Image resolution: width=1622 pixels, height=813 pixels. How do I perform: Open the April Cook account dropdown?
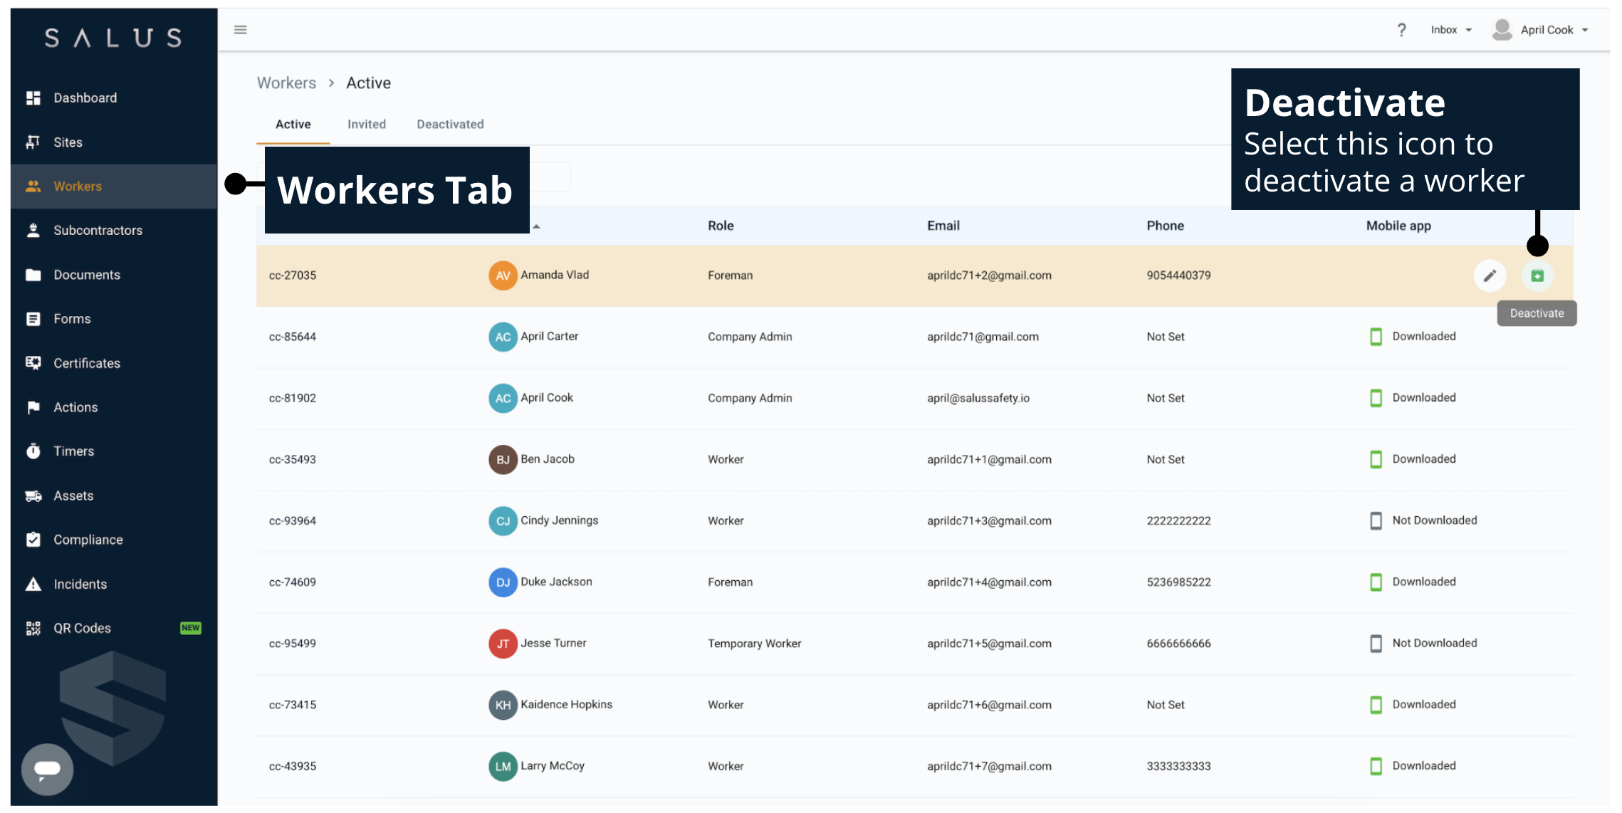tap(1546, 30)
